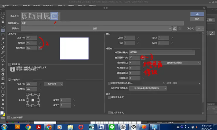
Task: Open the 編輯(E) menu behind dialog
Action: (16, 6)
